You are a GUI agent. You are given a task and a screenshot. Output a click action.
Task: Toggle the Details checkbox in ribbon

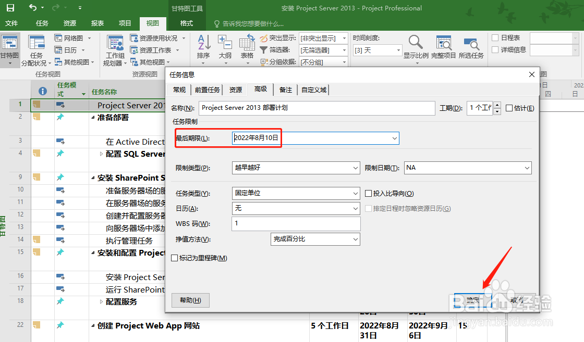click(495, 50)
